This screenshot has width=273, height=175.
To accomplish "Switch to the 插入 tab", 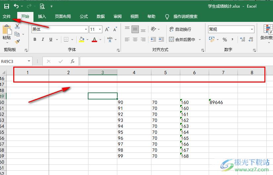I will 42,16.
